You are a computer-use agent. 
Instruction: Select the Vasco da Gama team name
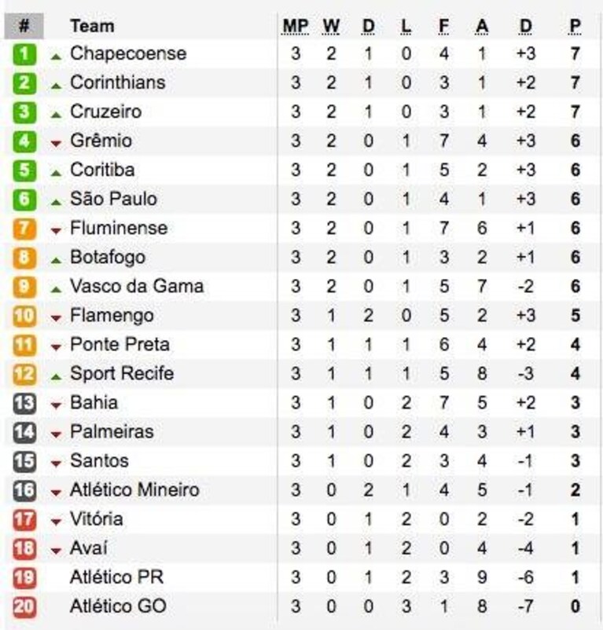click(137, 287)
